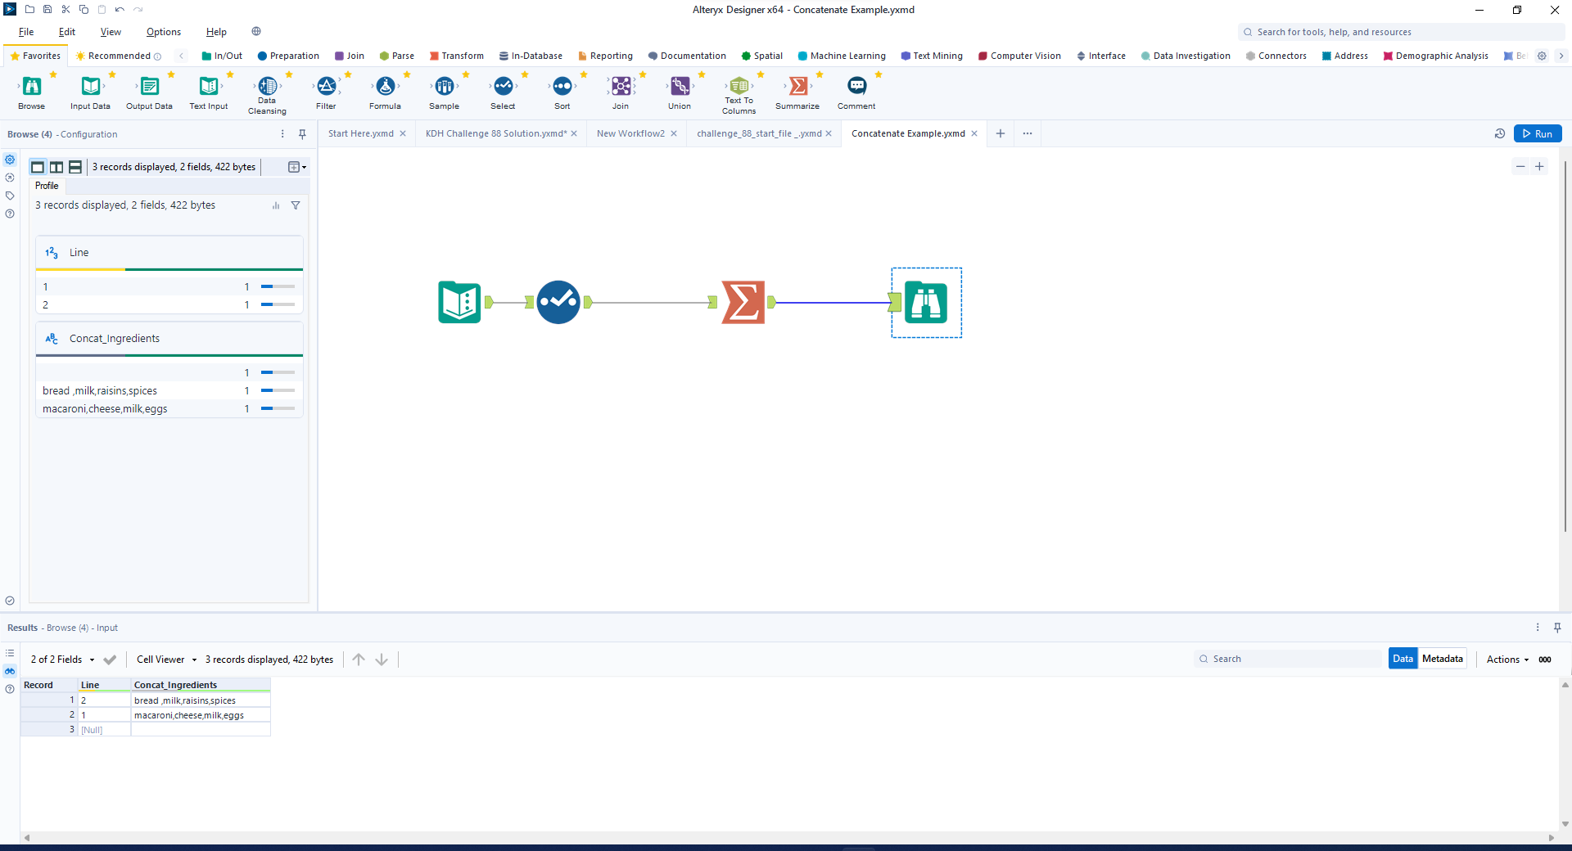
Task: Open the workflow tabs overflow menu
Action: click(1028, 133)
